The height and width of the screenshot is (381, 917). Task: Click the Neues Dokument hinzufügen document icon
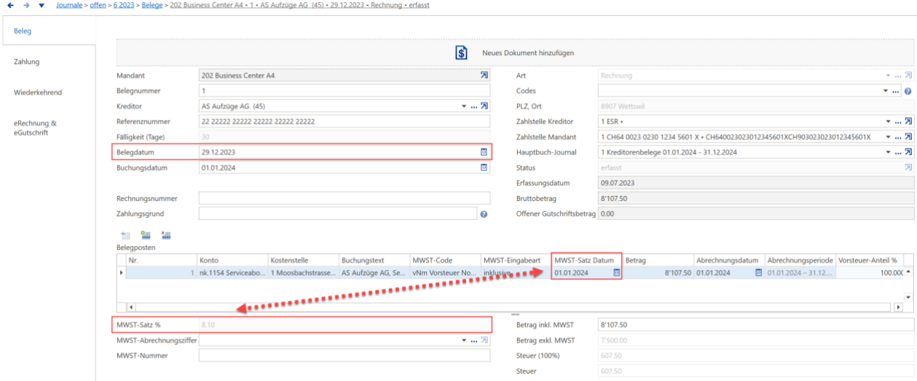pyautogui.click(x=461, y=53)
